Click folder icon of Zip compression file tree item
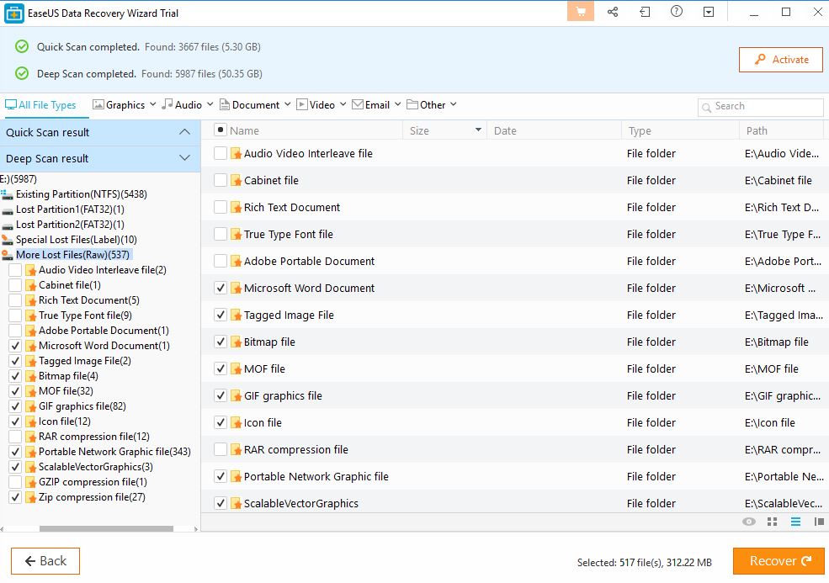 point(30,497)
